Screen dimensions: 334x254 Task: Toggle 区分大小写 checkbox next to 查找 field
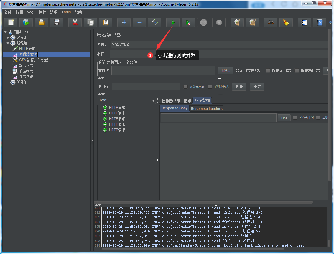[x=185, y=87]
